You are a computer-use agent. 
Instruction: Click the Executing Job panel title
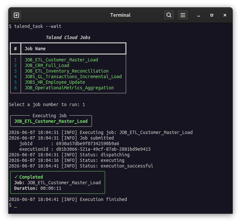click(50, 116)
